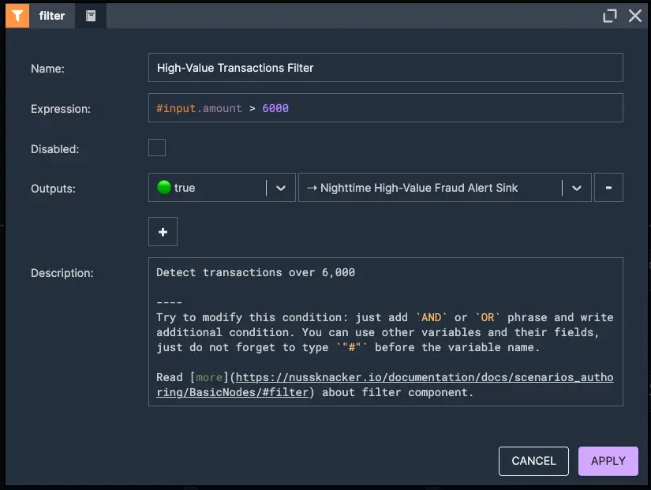Click the 'Name:' label
This screenshot has width=651, height=490.
coord(47,69)
